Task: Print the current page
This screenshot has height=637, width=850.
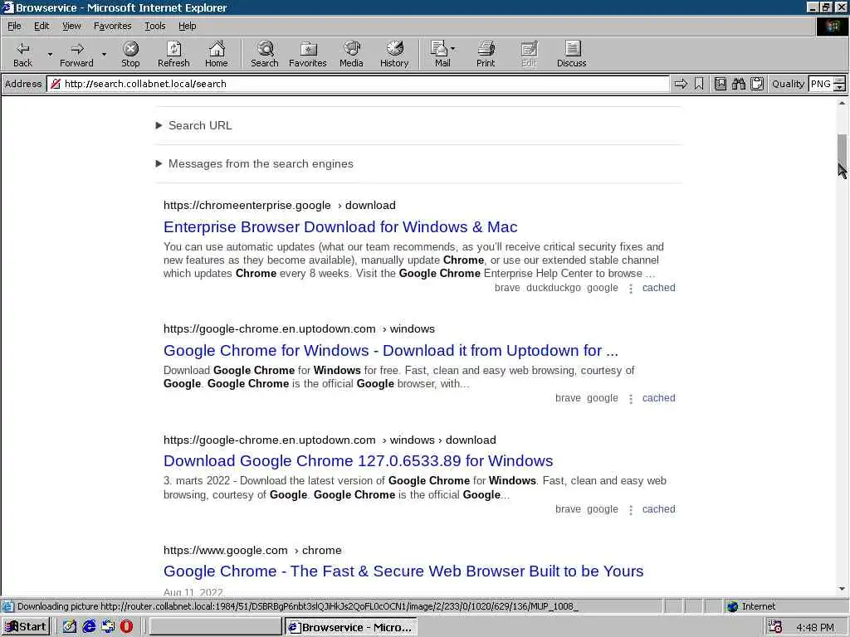Action: pyautogui.click(x=486, y=54)
